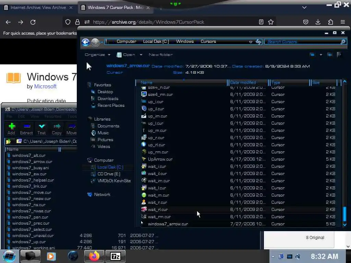
Task: Click the Add button in 7-Zip
Action: pyautogui.click(x=11, y=129)
